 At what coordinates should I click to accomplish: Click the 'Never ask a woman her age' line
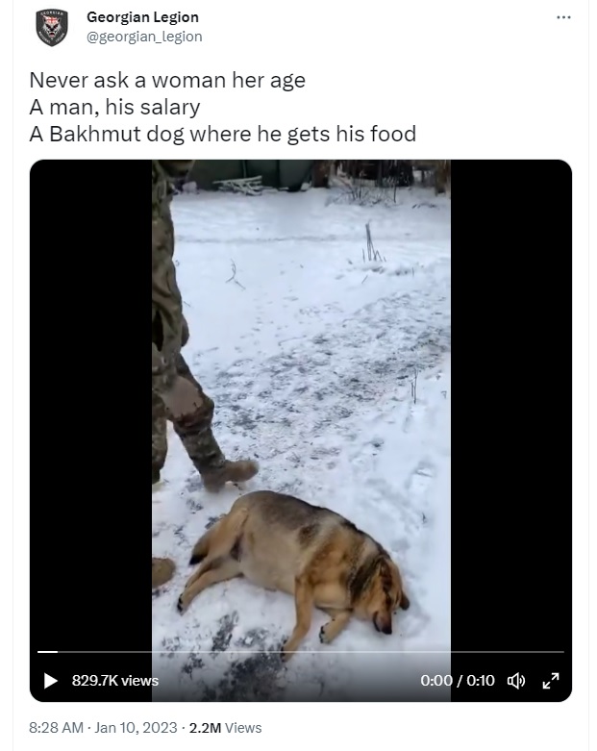(x=167, y=80)
